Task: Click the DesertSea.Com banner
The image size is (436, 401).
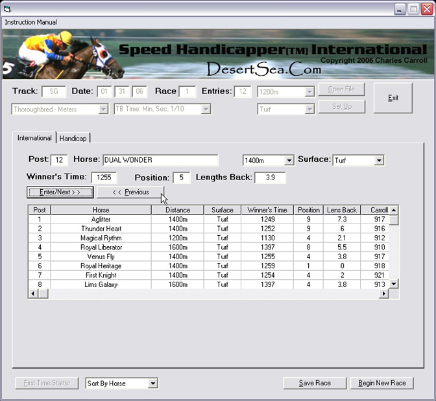Action: 264,69
